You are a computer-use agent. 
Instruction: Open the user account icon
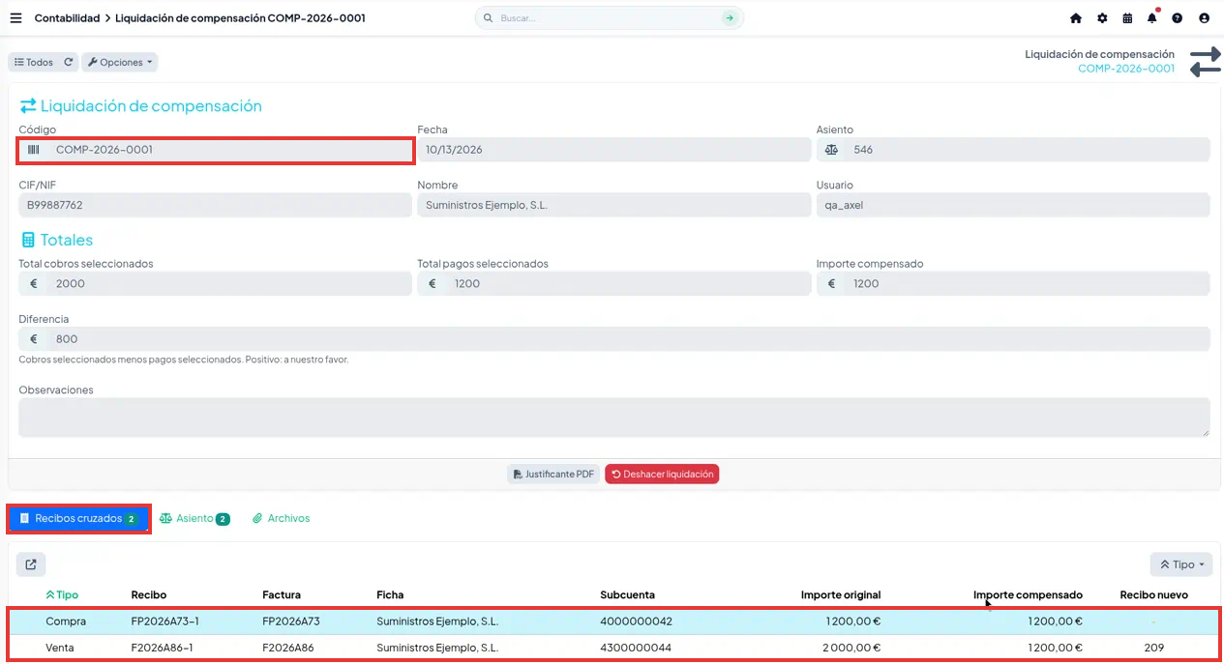1204,18
